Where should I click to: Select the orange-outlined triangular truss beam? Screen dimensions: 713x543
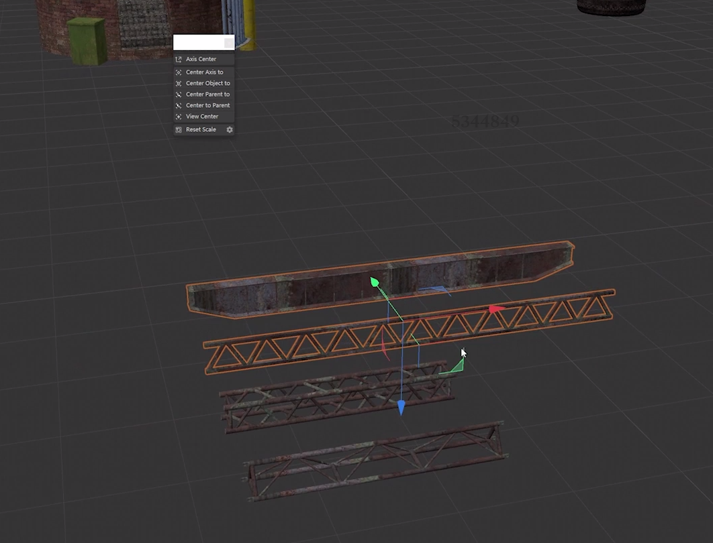[410, 331]
